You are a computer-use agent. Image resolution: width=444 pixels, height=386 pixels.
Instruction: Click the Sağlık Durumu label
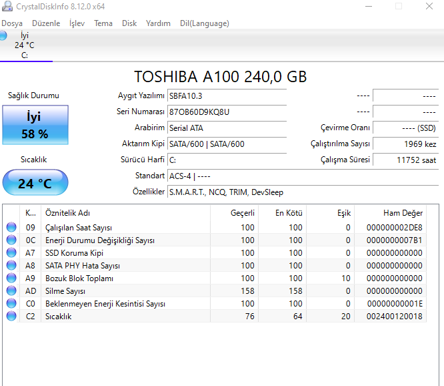33,95
